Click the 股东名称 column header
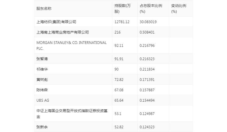The height and width of the screenshot is (132, 227). coord(44,9)
